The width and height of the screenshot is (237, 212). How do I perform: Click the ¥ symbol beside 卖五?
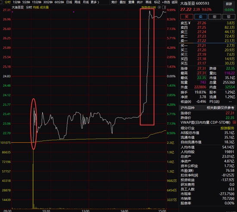pos(190,23)
